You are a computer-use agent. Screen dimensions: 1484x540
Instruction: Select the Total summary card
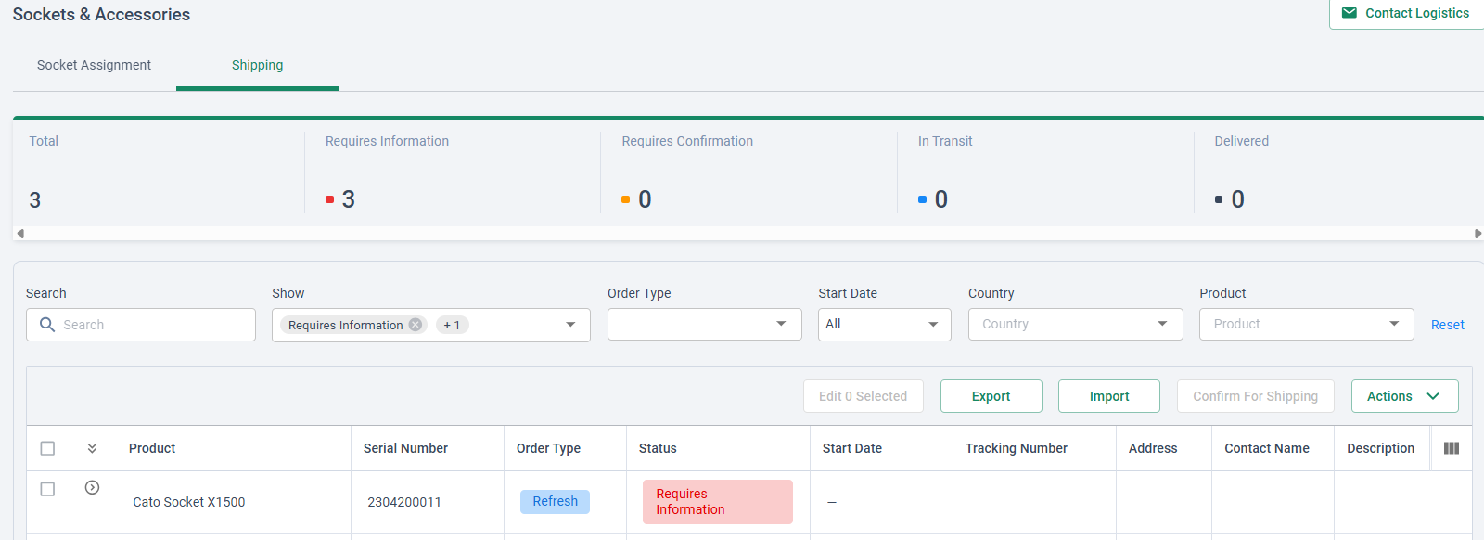[x=158, y=173]
